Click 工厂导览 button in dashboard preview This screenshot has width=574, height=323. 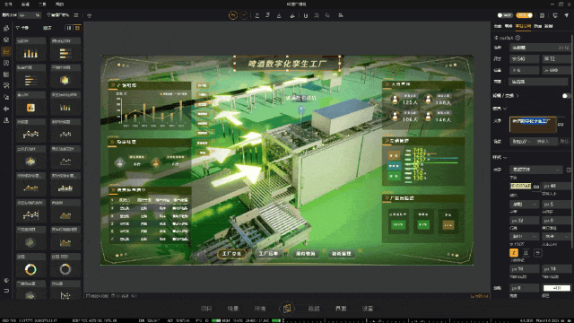(231, 253)
